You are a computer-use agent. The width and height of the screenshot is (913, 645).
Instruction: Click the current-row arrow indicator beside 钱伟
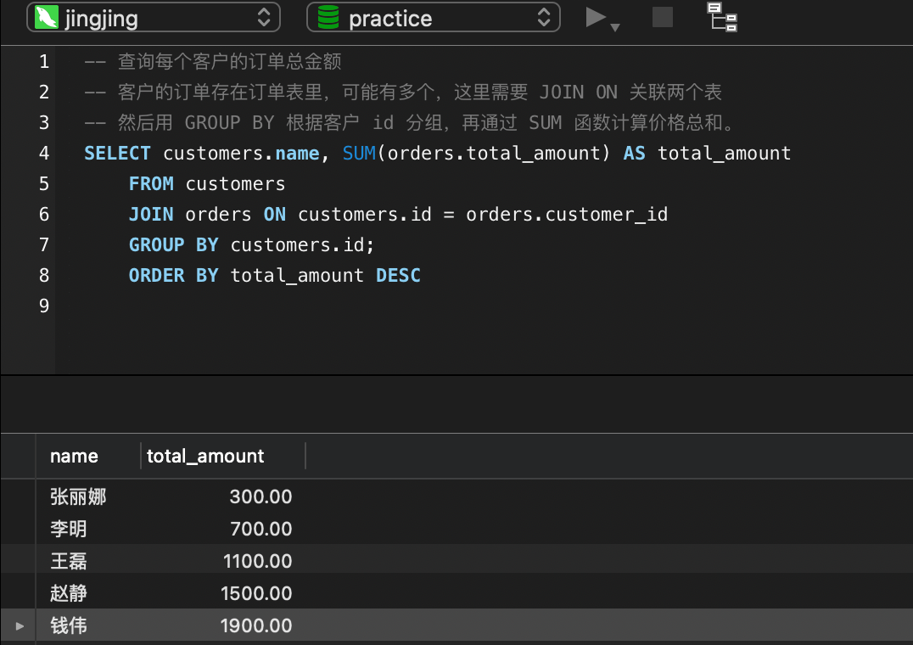coord(20,626)
